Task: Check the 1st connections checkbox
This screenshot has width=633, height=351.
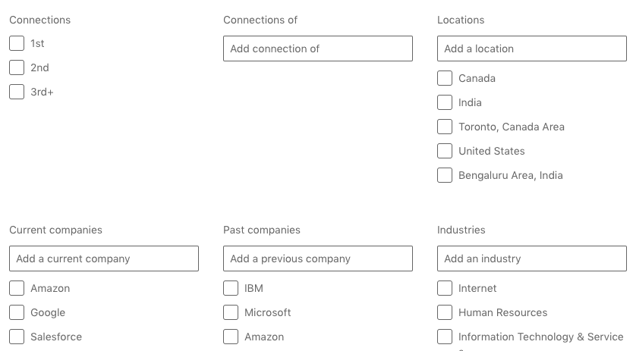Action: click(17, 43)
